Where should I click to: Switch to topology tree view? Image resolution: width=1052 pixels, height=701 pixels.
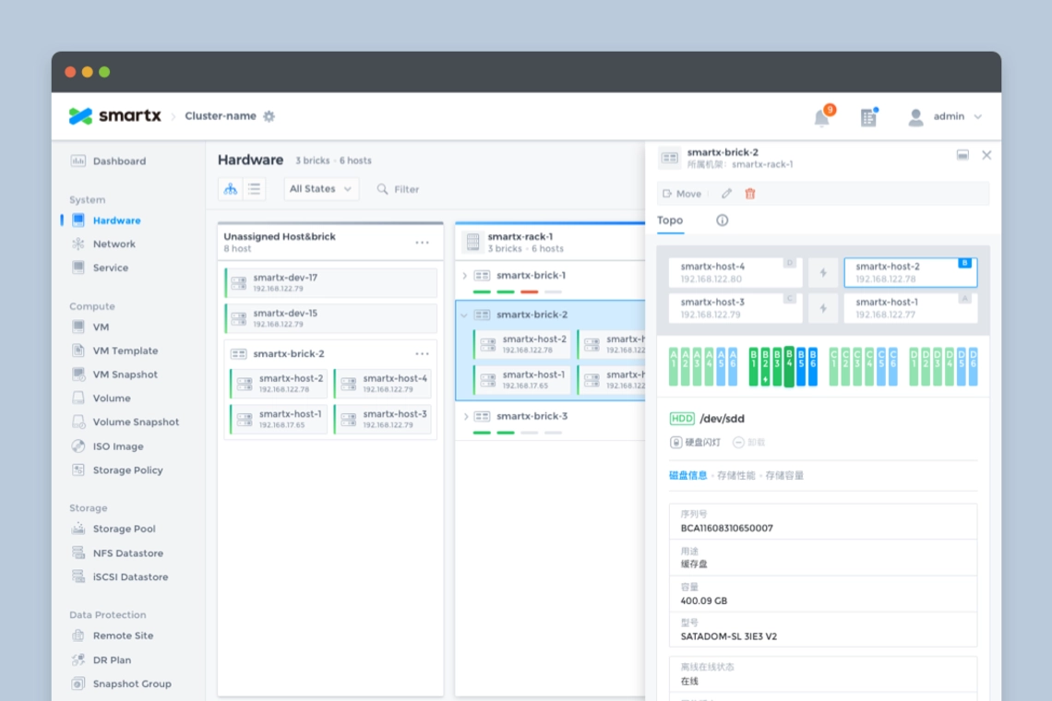pyautogui.click(x=230, y=189)
